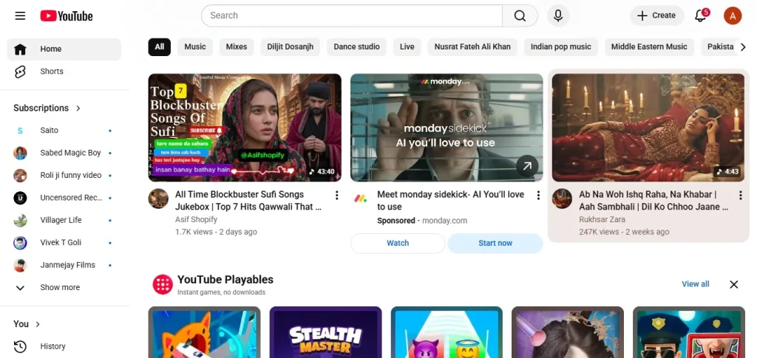Screen dimensions: 757x358
Task: Open monday sidekick ad thumbnail
Action: coord(447,128)
